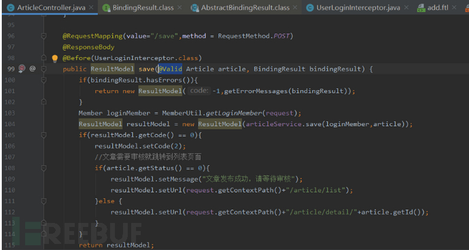The height and width of the screenshot is (250, 469).
Task: Close the AbstractBindingResult.class tab
Action: point(295,7)
